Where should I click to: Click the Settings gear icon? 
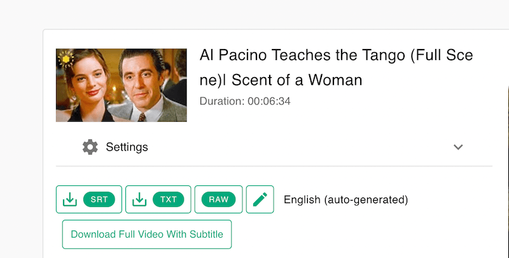click(x=90, y=147)
